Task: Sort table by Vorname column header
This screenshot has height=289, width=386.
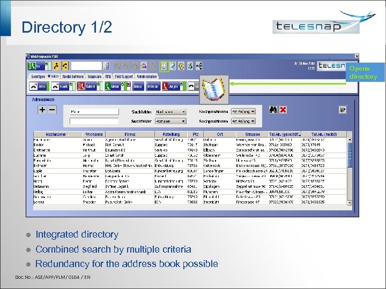Action: 94,134
